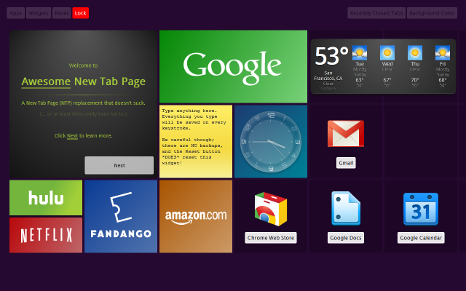466x291 pixels.
Task: Click San Francisco, CA location text
Action: pyautogui.click(x=328, y=76)
